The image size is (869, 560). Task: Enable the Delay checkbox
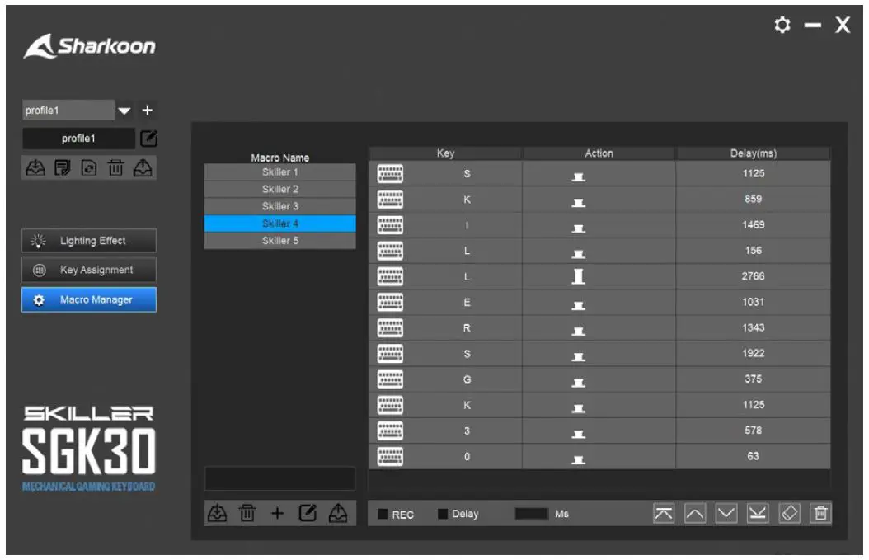pos(442,514)
